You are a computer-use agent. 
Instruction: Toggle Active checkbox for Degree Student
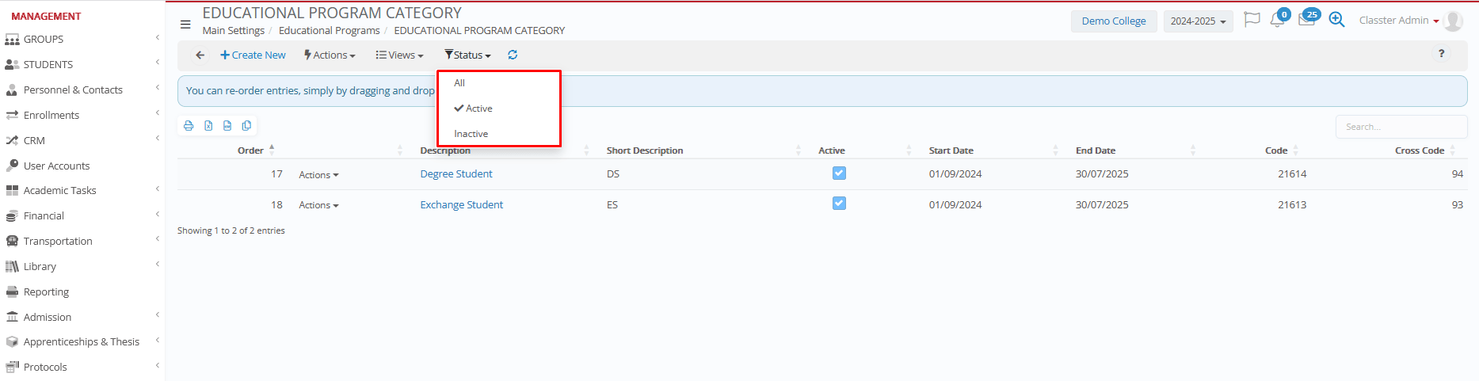pos(839,173)
